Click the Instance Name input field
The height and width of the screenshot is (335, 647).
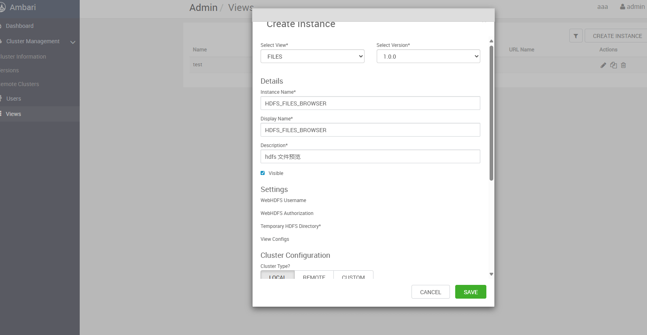[x=370, y=103]
